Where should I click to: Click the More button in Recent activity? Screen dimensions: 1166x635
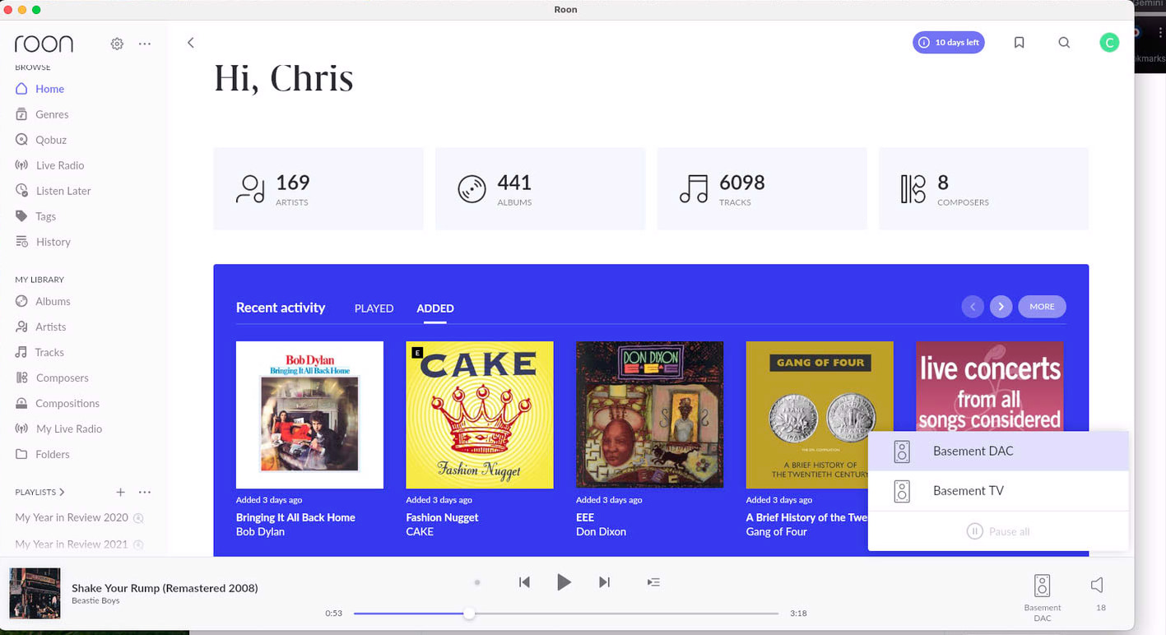(x=1042, y=307)
